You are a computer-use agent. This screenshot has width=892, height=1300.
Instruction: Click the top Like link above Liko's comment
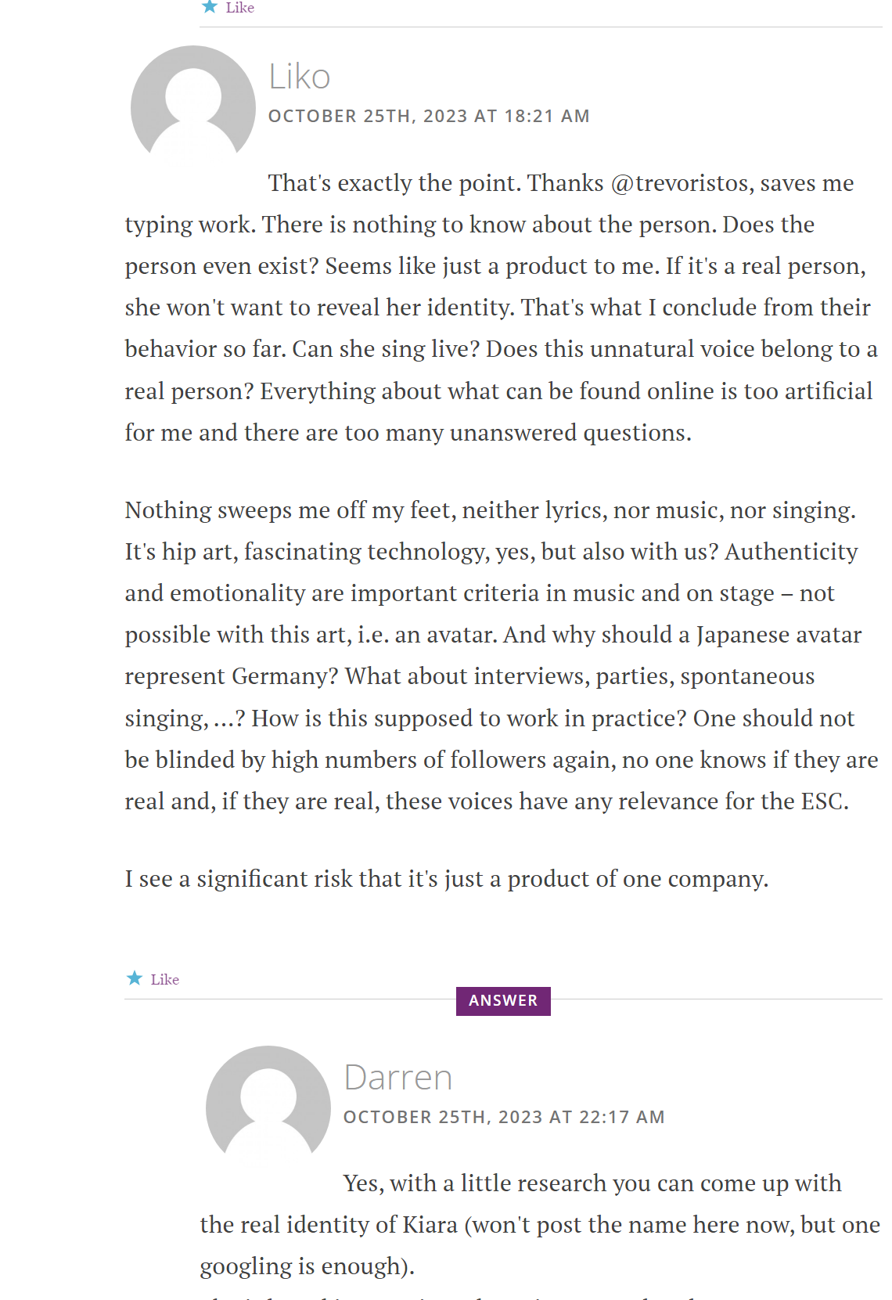[x=239, y=8]
